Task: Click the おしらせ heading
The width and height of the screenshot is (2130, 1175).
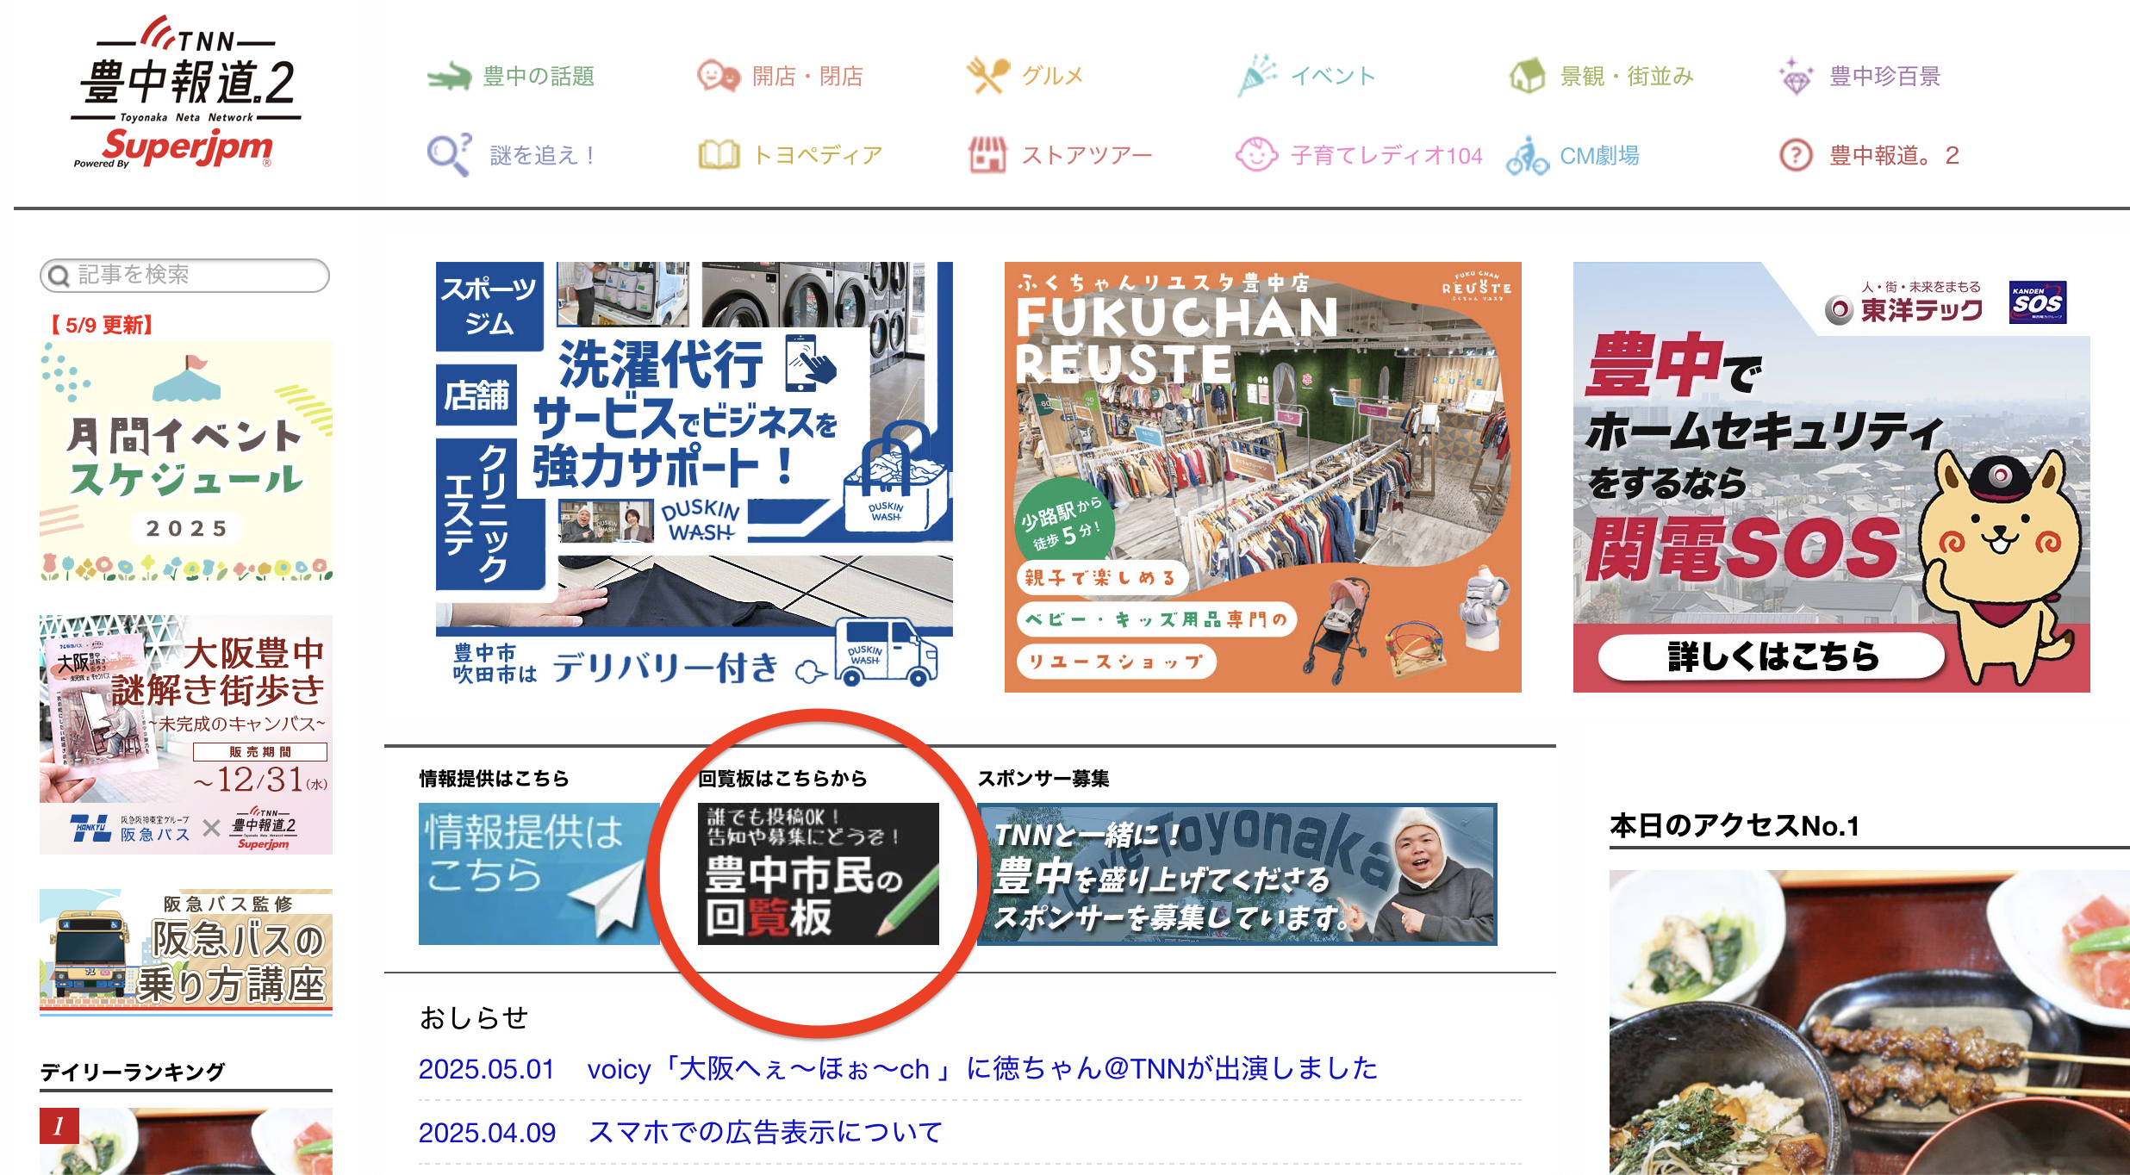Action: 474,1017
